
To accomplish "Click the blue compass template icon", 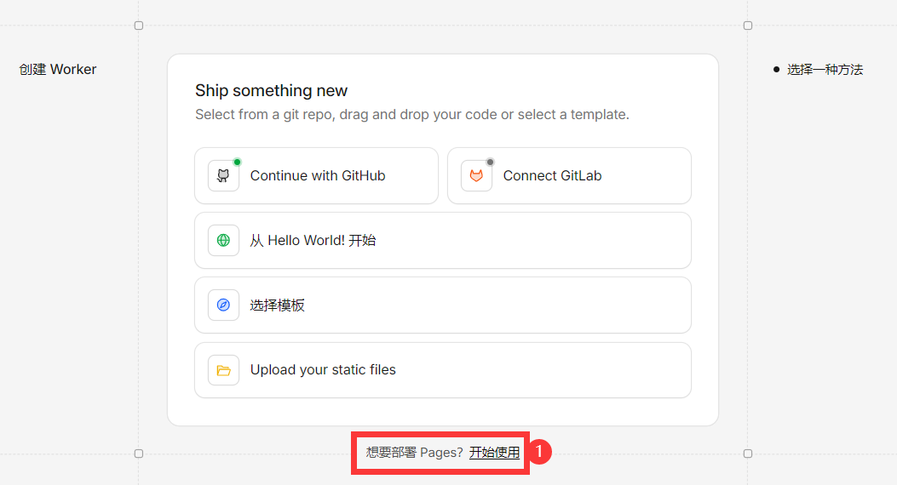I will tap(223, 305).
